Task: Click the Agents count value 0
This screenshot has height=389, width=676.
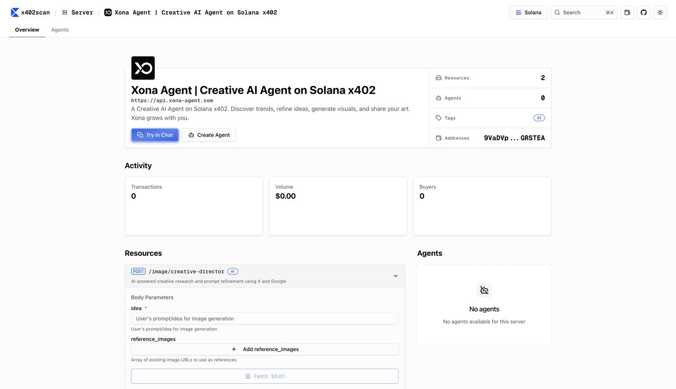Action: point(543,98)
